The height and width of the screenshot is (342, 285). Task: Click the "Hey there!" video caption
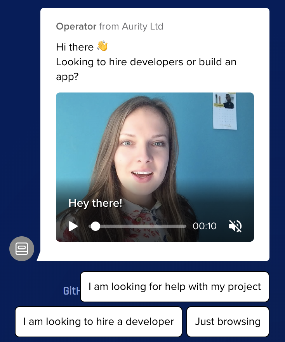tap(96, 203)
